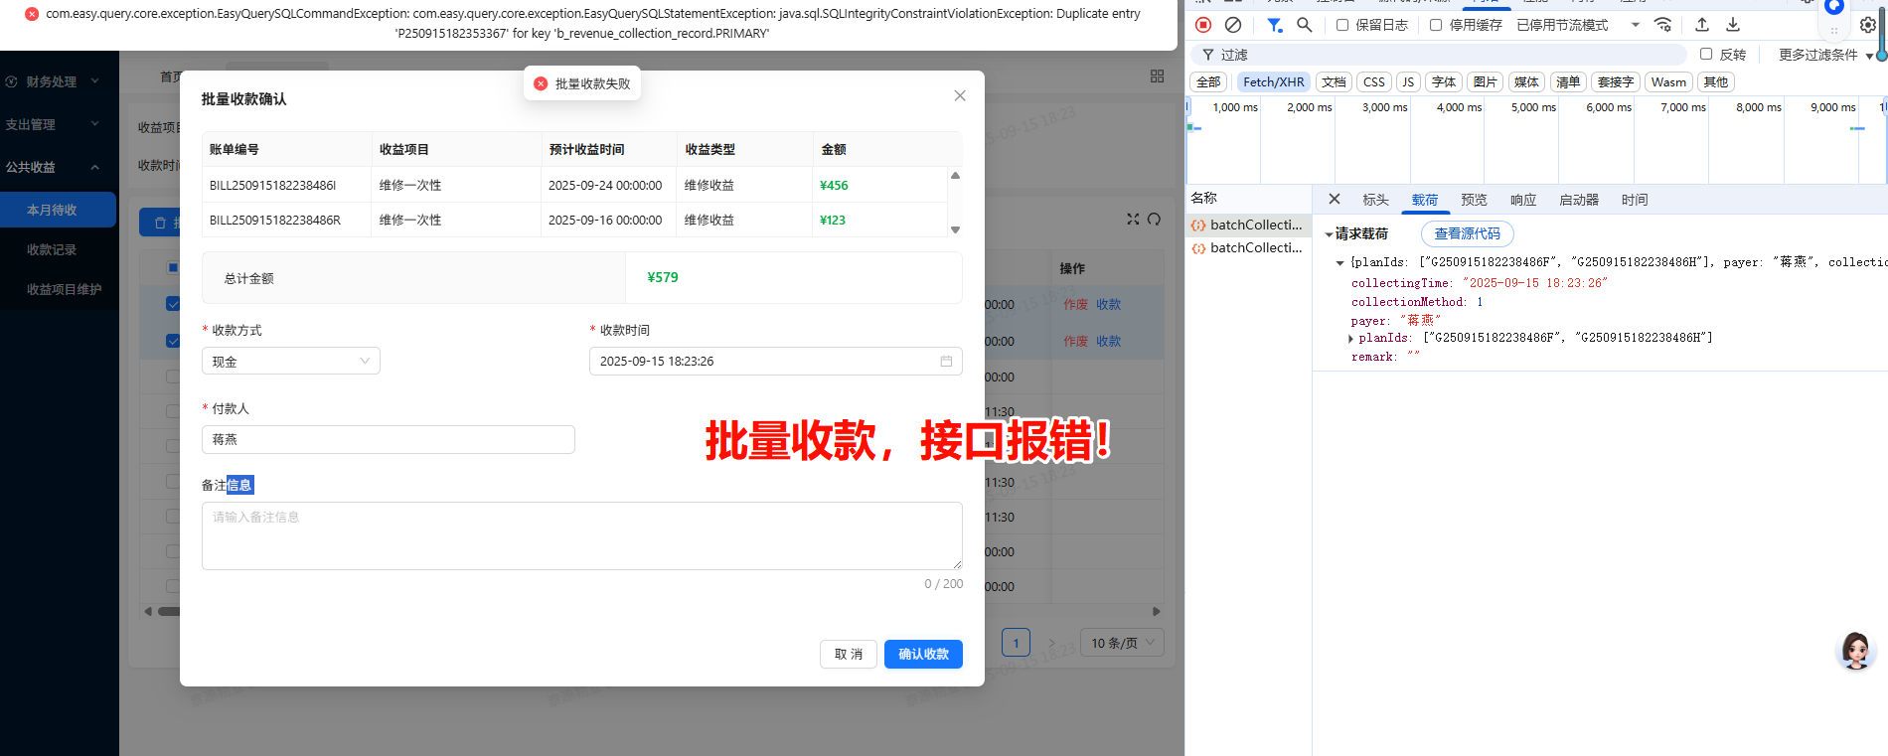
Task: Open the assistant avatar at bottom right
Action: coord(1854,651)
